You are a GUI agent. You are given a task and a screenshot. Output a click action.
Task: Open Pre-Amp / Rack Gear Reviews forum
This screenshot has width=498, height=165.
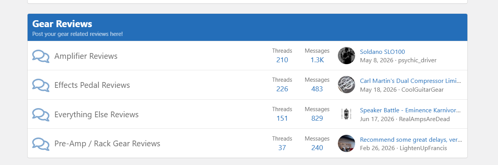pos(107,144)
